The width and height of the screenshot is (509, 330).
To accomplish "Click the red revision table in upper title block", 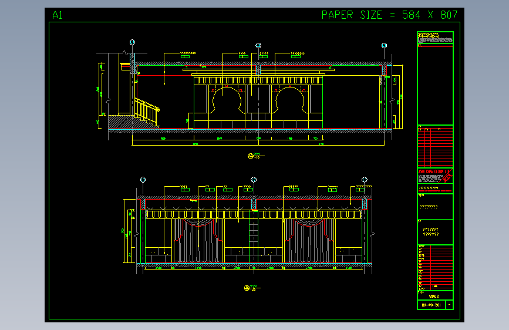I will coord(435,146).
